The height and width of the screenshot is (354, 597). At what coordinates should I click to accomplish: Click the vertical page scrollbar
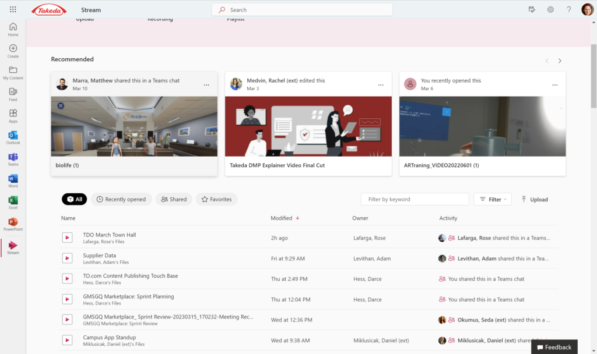pyautogui.click(x=594, y=76)
